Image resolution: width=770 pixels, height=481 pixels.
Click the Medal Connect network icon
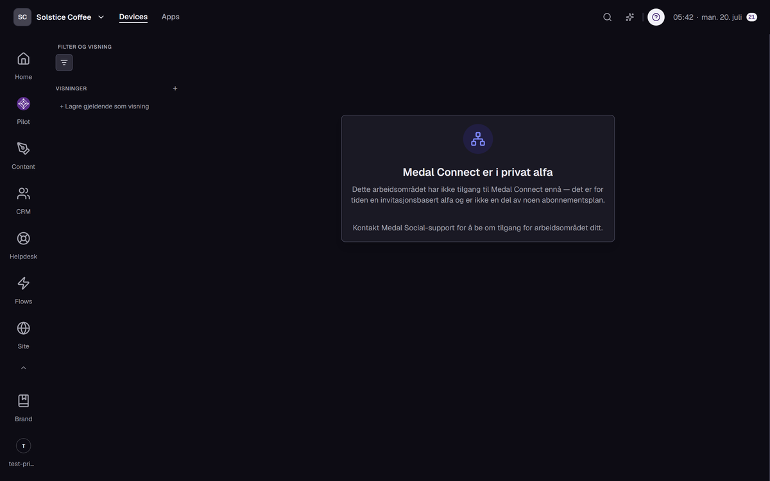click(478, 139)
